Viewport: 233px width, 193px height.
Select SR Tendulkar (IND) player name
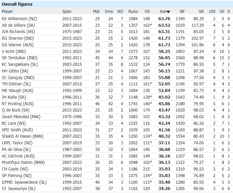point(20,58)
